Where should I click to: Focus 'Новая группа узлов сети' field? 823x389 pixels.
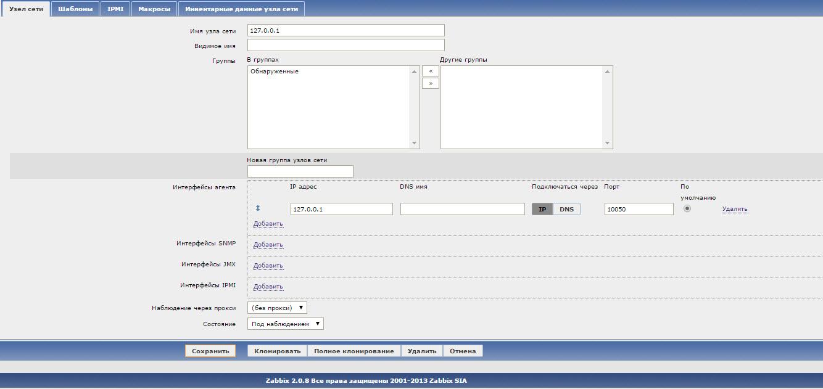pyautogui.click(x=300, y=171)
